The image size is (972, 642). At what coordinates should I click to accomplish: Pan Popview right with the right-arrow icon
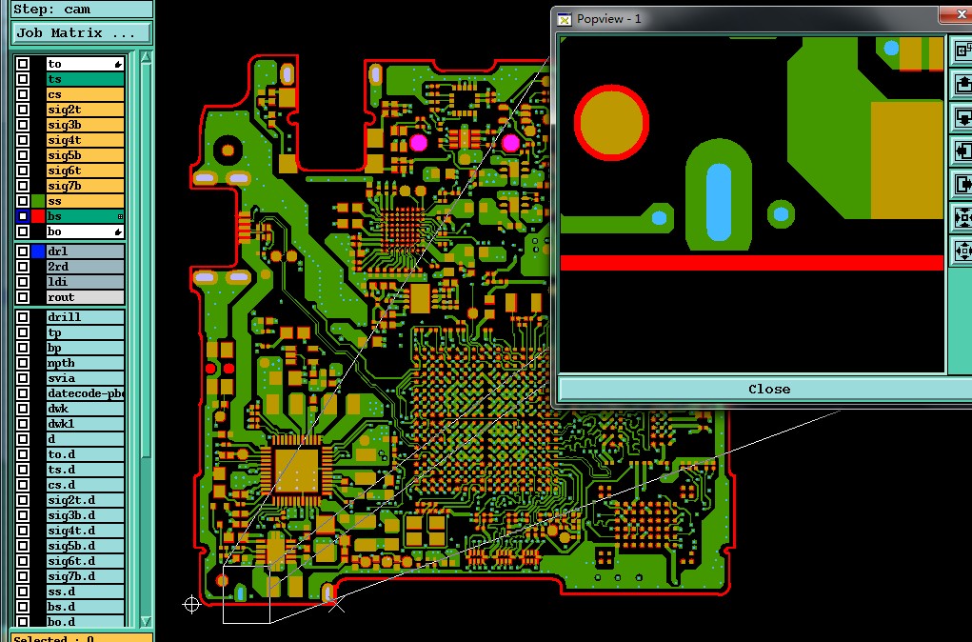pyautogui.click(x=962, y=184)
